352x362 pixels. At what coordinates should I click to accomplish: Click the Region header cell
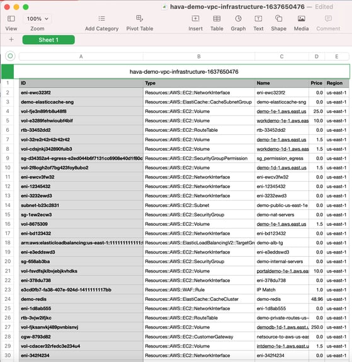click(x=336, y=83)
